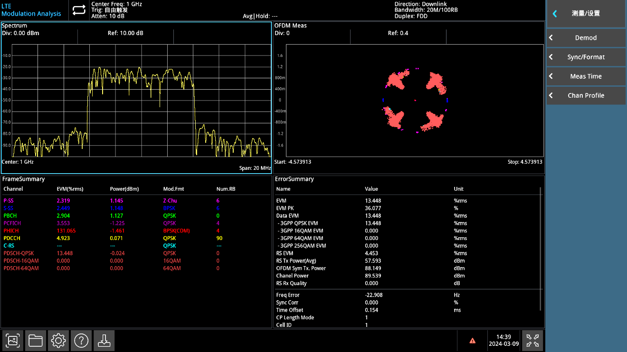Open the file folder icon
This screenshot has height=352, width=627.
36,340
